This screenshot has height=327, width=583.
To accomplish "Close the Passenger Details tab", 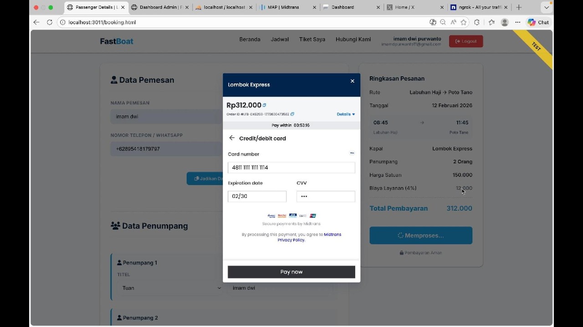I will tap(123, 7).
